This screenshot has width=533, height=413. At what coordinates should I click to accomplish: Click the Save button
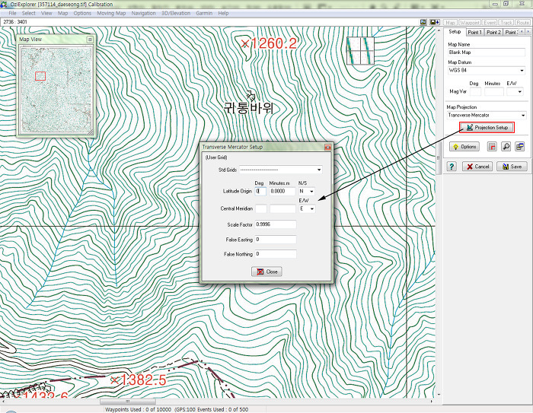(512, 167)
